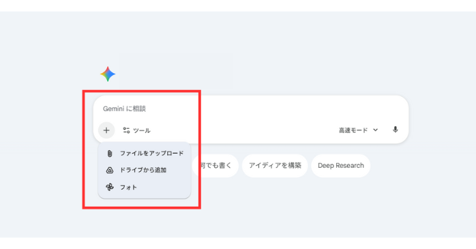The image size is (476, 249).
Task: Select the フォト menu option
Action: 145,187
